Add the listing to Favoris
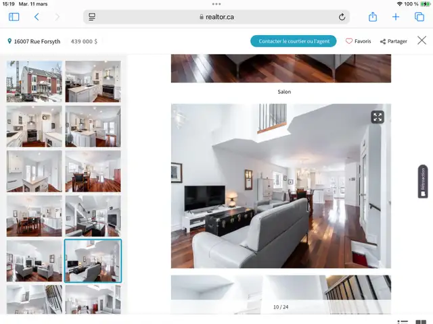 (x=359, y=41)
